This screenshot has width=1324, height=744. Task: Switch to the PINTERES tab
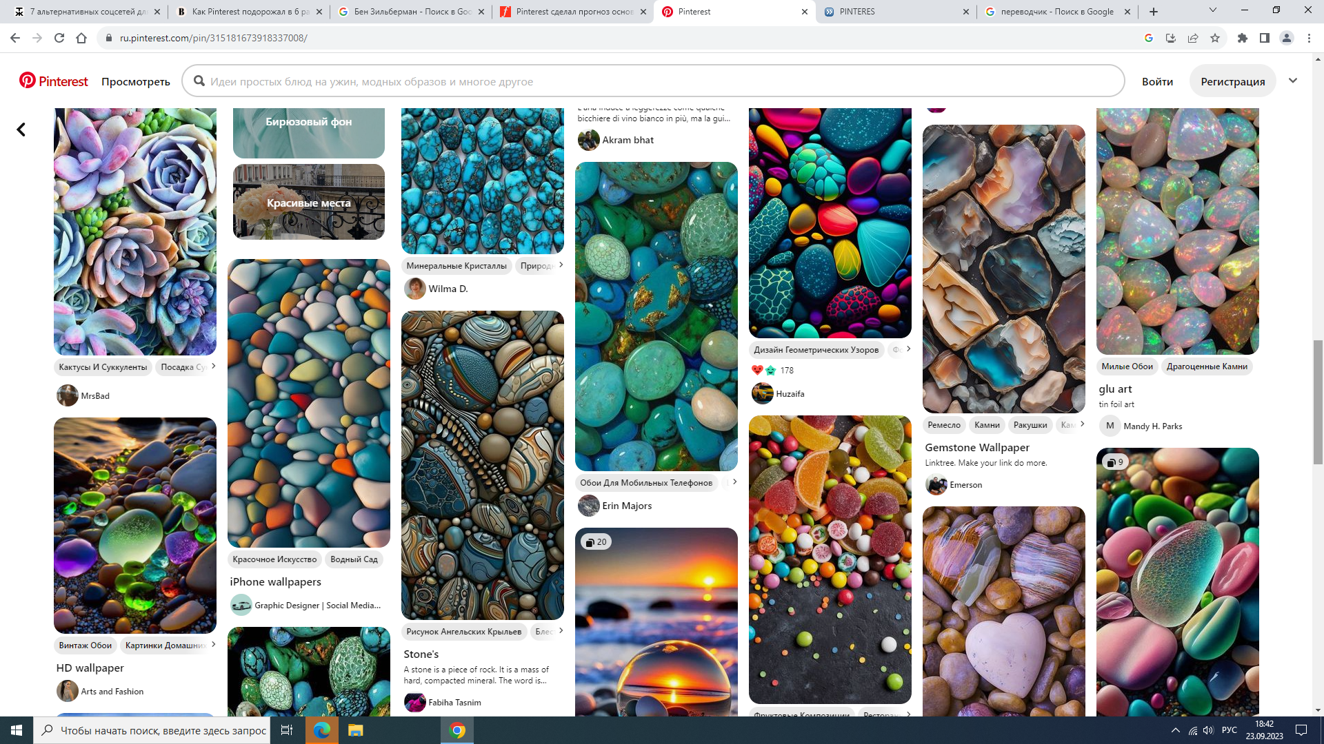coord(896,12)
